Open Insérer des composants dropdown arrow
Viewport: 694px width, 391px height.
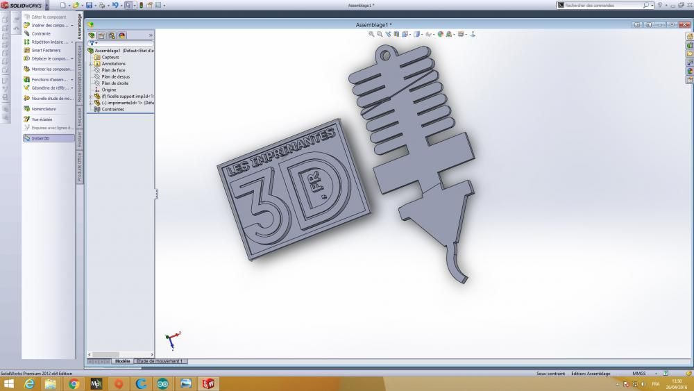(72, 25)
